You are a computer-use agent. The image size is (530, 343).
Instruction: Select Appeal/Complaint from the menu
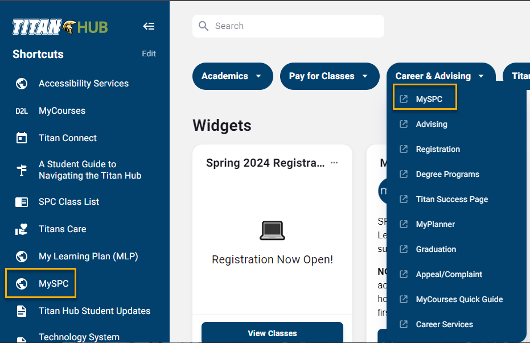point(449,274)
